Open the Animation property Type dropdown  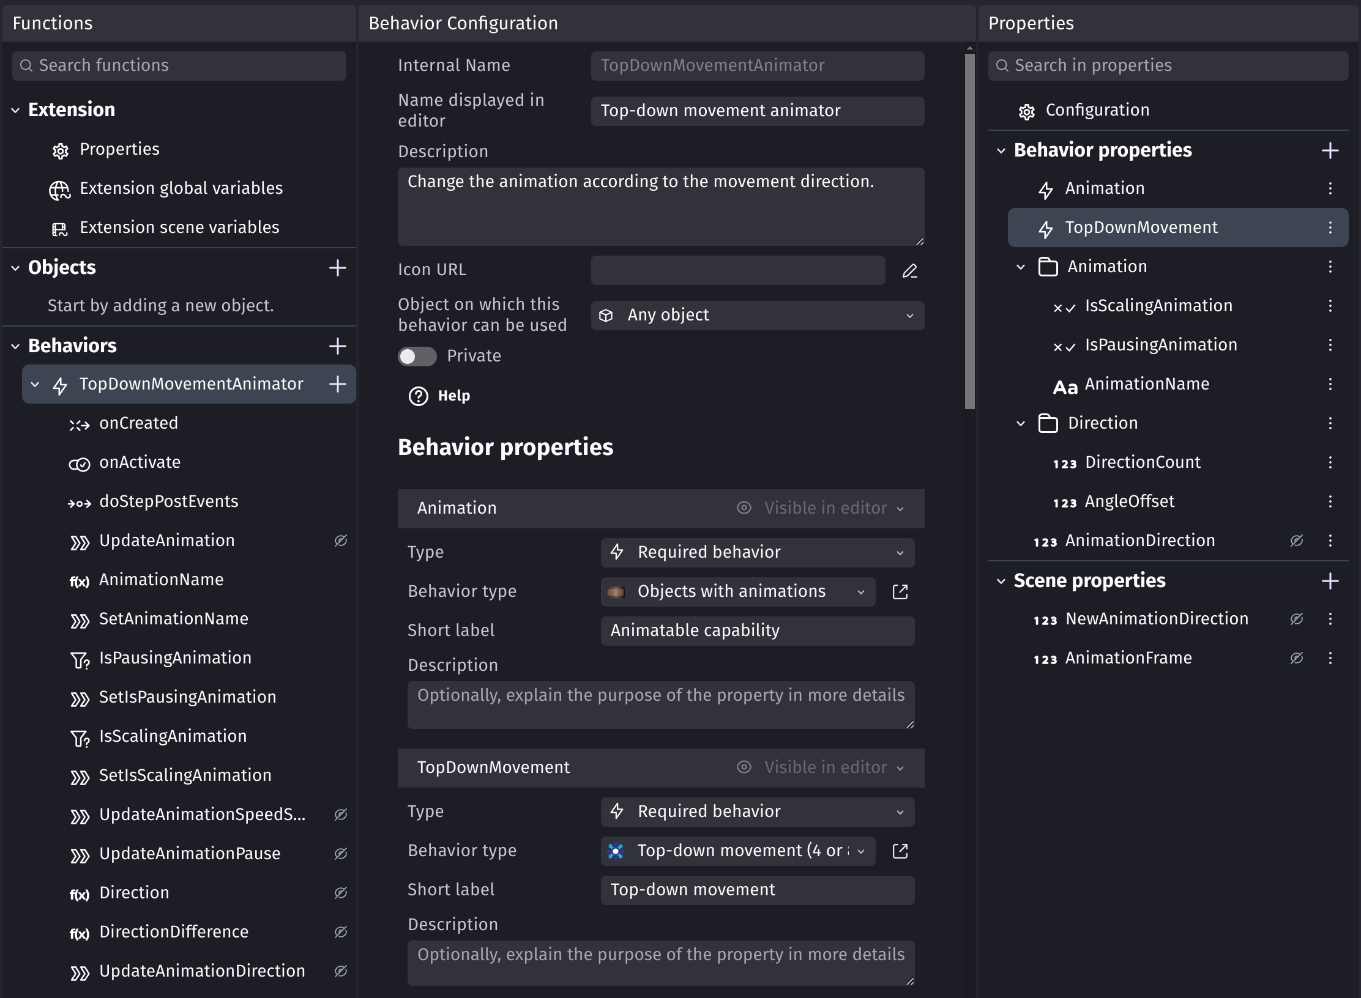point(758,553)
